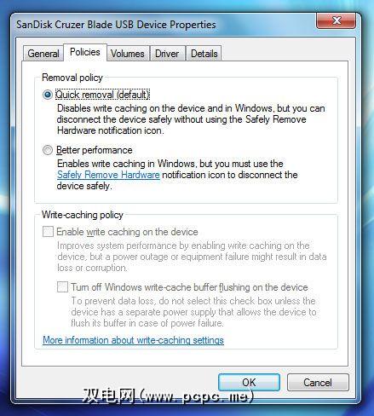This screenshot has width=374, height=416.
Task: Switch to the General tab
Action: pyautogui.click(x=43, y=54)
